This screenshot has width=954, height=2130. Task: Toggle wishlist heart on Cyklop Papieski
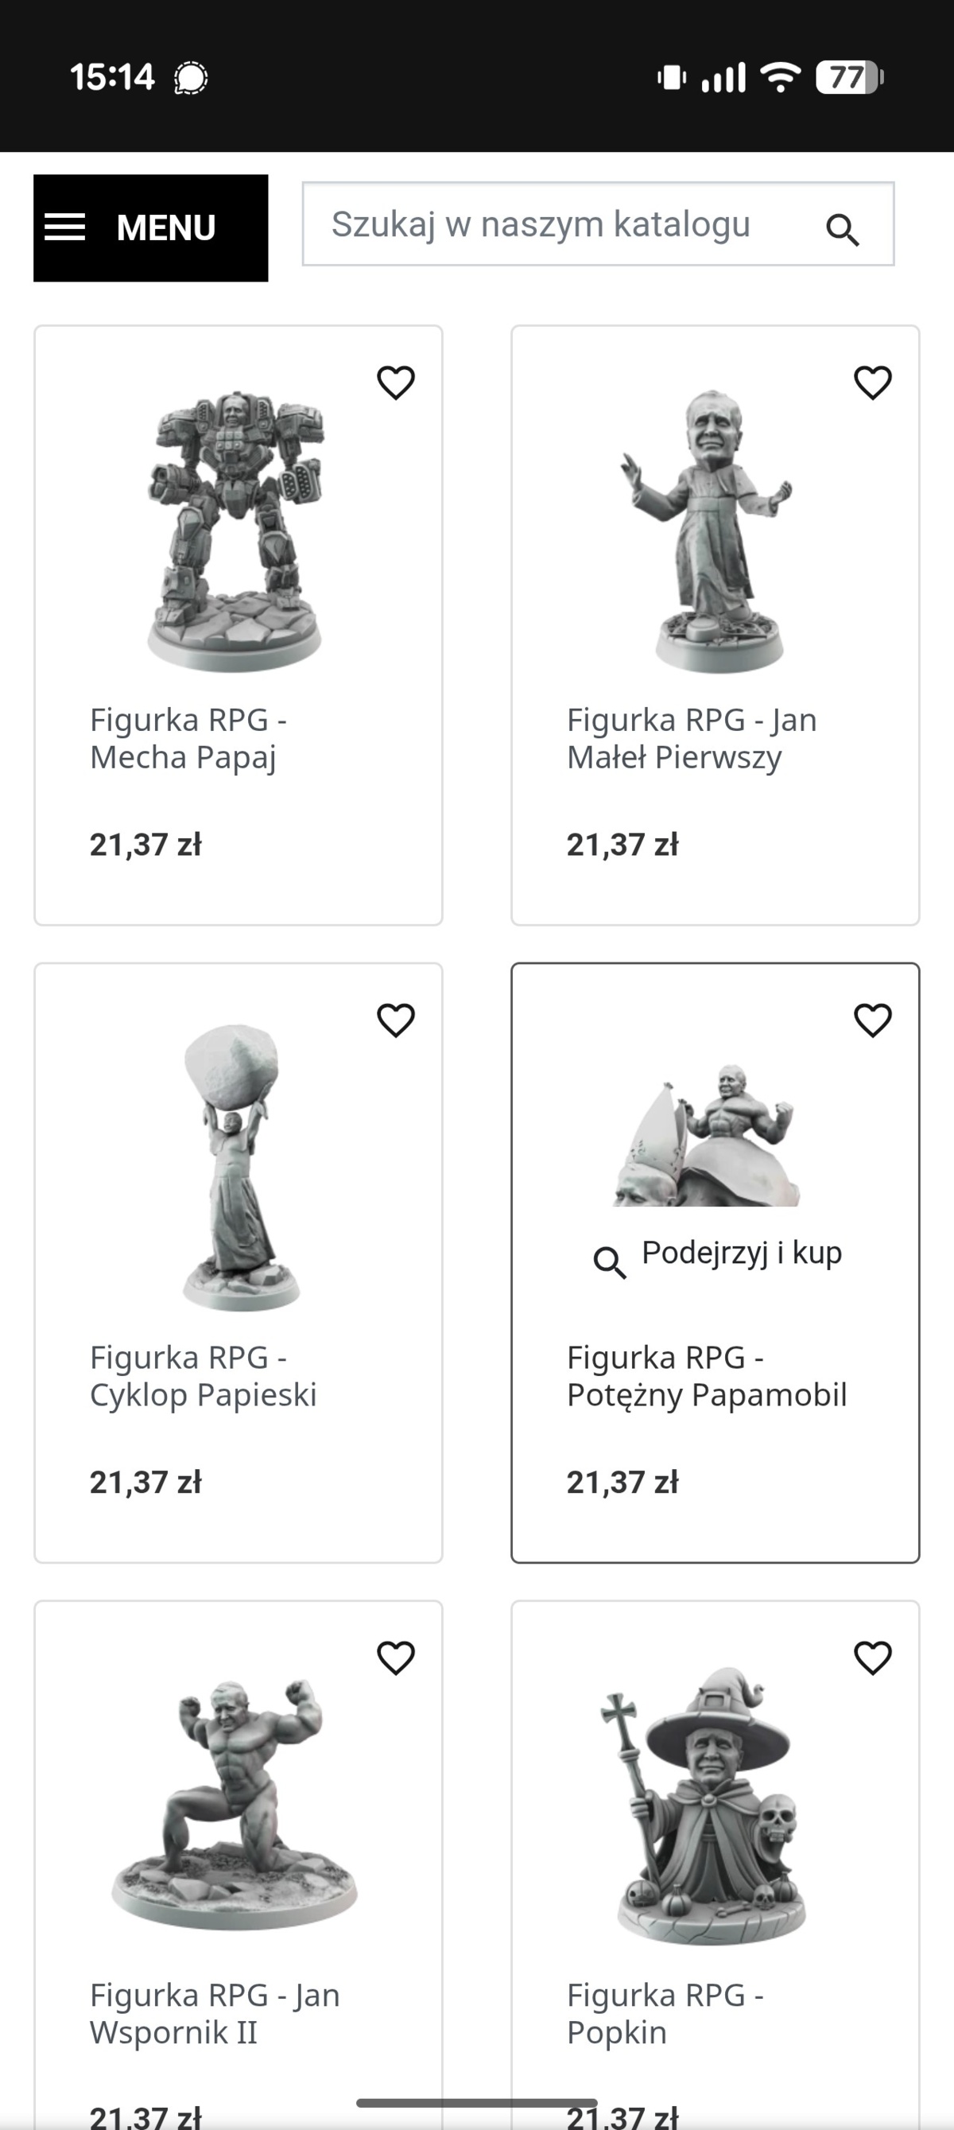(396, 1020)
